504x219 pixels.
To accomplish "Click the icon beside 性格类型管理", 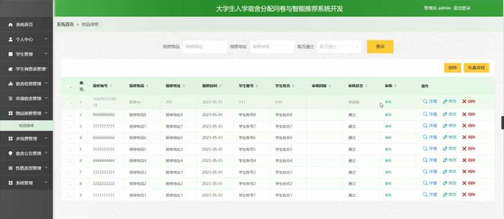I will (10, 168).
